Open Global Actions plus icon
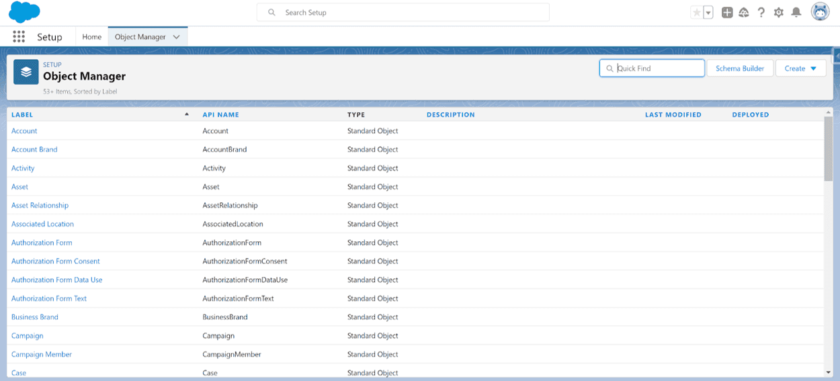Viewport: 840px width, 381px height. [727, 12]
